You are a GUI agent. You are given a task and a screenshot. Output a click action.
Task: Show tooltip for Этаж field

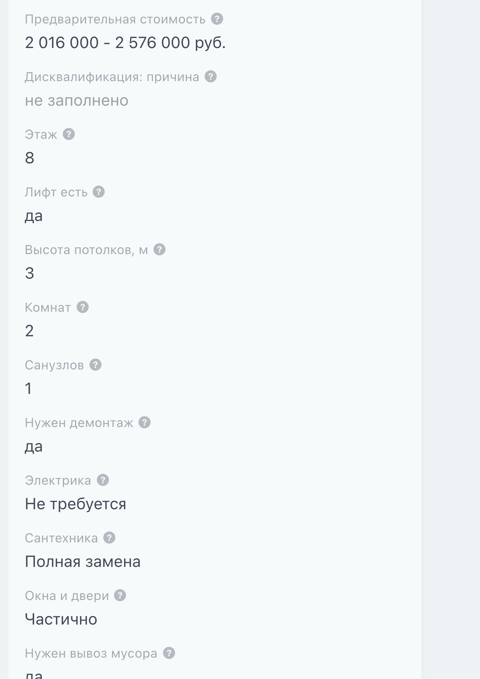69,134
